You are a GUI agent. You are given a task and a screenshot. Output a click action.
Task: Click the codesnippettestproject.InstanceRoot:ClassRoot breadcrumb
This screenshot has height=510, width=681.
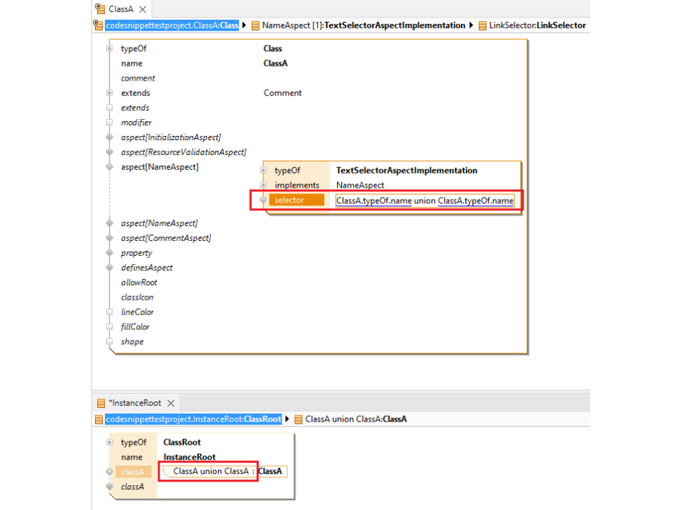[x=193, y=419]
